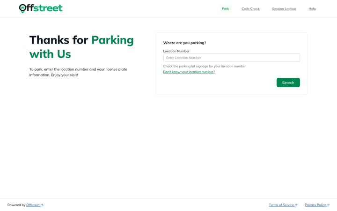Click the "To park, enter the location number" paragraph
The height and width of the screenshot is (211, 337).
78,72
